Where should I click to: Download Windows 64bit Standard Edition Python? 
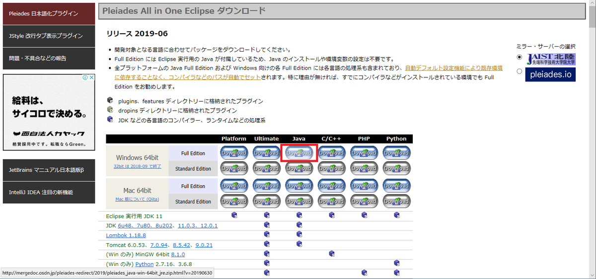pos(396,168)
